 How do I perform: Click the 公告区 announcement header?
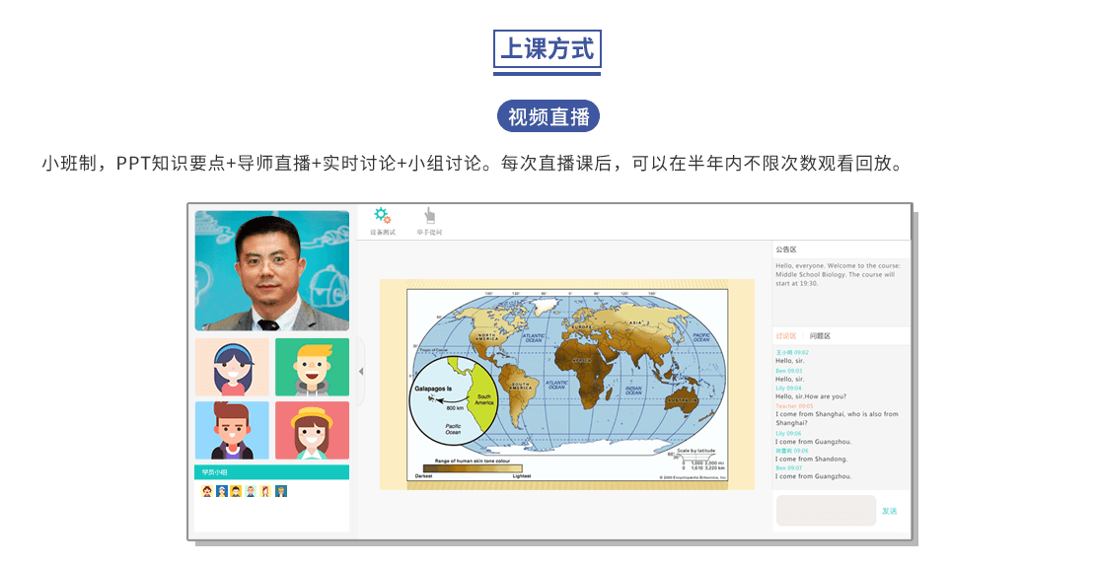[785, 249]
